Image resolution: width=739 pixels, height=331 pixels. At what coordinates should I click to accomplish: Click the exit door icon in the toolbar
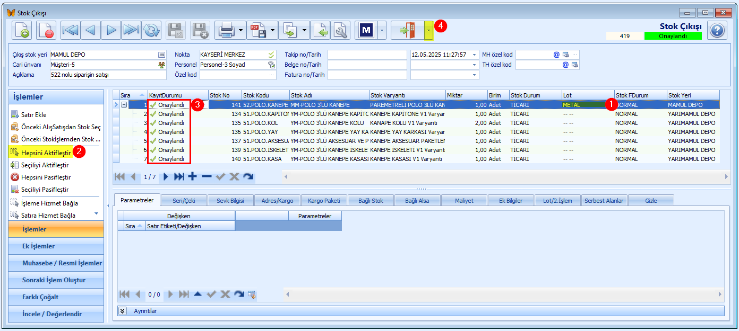point(408,30)
